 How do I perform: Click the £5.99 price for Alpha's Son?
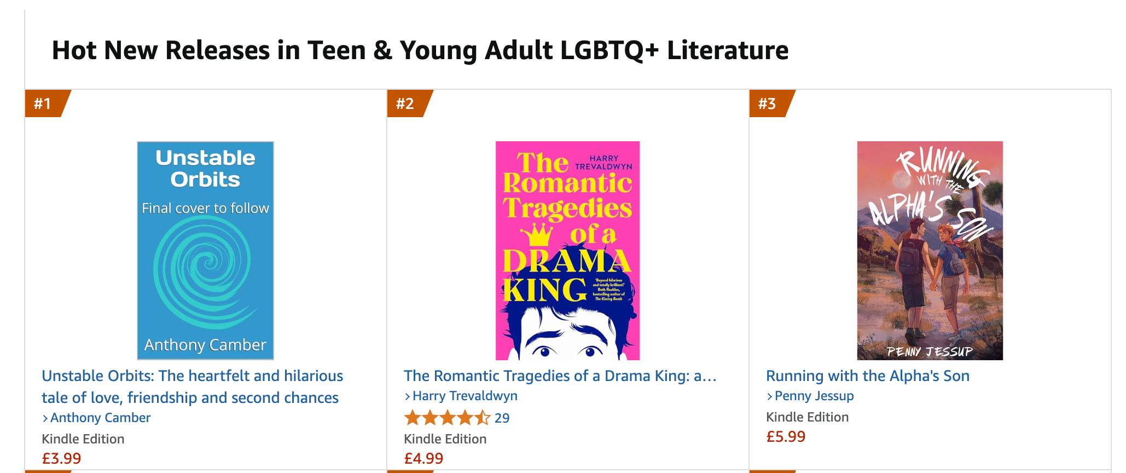pyautogui.click(x=786, y=436)
